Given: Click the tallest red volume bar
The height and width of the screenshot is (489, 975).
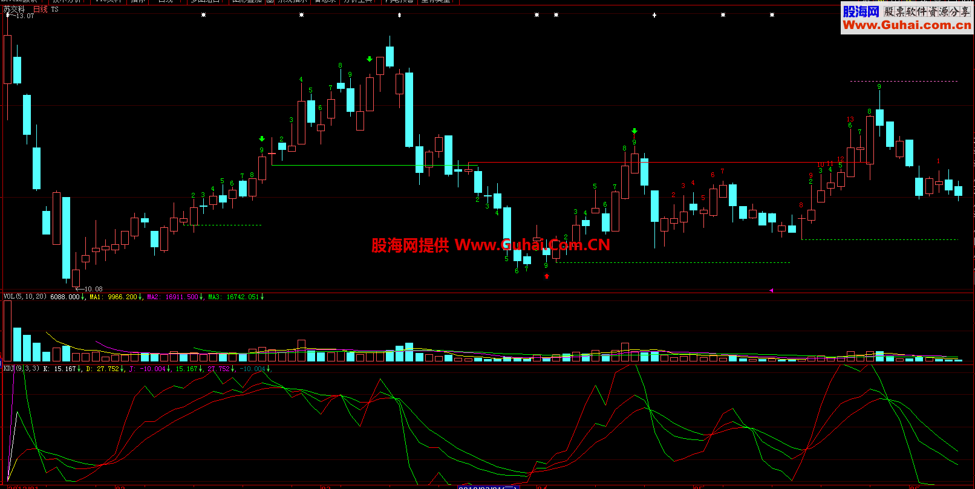Looking at the screenshot, I should point(7,331).
